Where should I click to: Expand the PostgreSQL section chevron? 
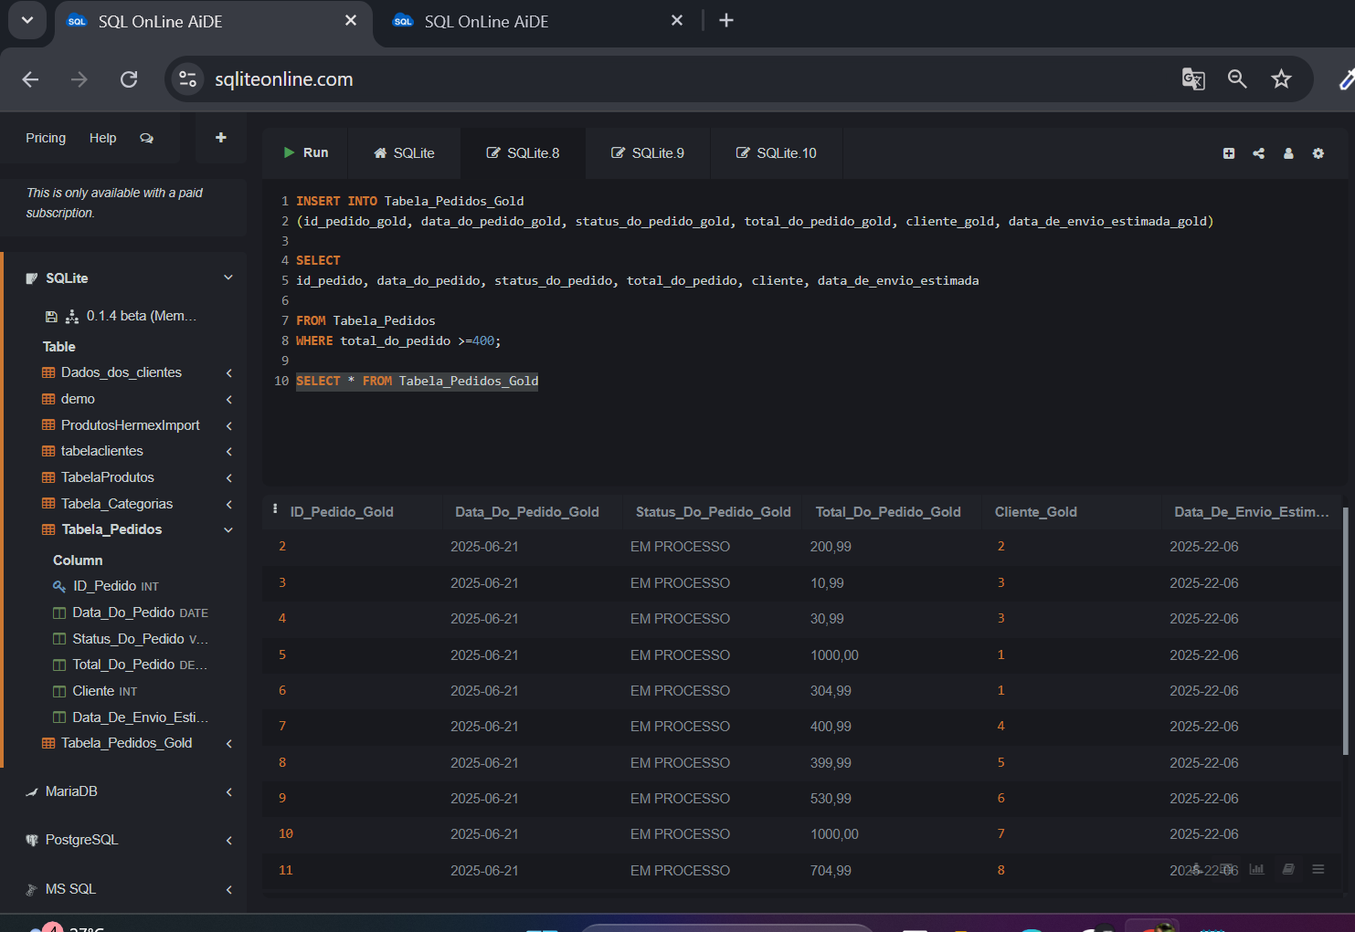click(x=229, y=840)
